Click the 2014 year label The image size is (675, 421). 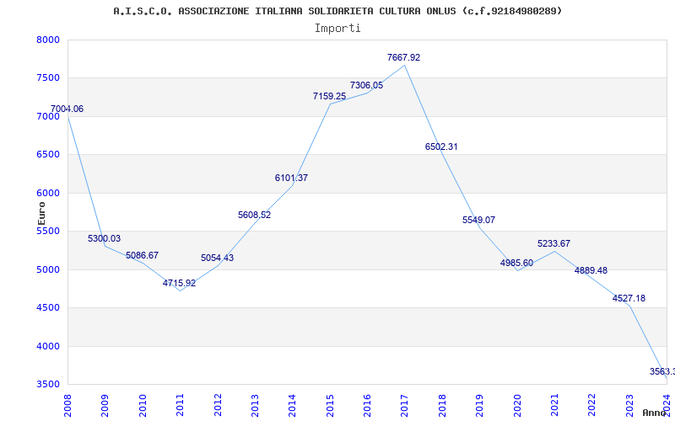point(292,405)
